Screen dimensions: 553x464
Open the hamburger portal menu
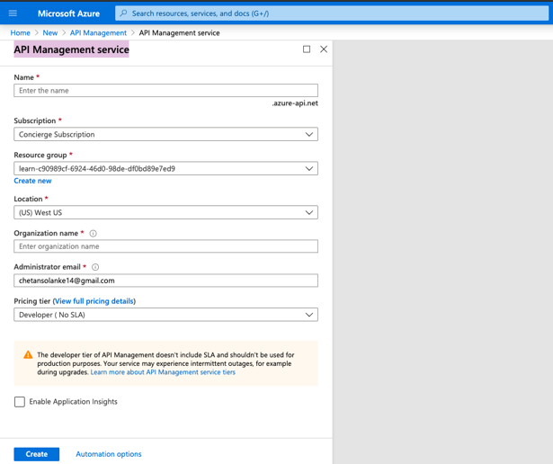[13, 13]
